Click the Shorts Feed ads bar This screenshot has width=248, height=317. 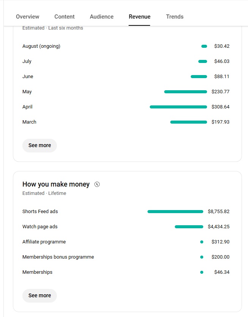(175, 212)
